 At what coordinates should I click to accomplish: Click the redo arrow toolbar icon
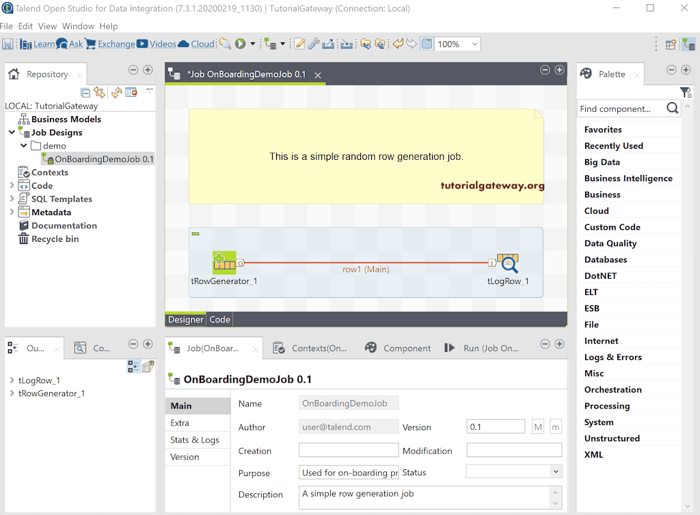coord(412,44)
